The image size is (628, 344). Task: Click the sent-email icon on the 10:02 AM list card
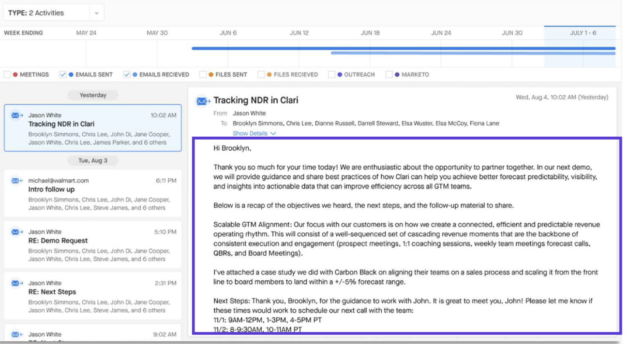(17, 115)
